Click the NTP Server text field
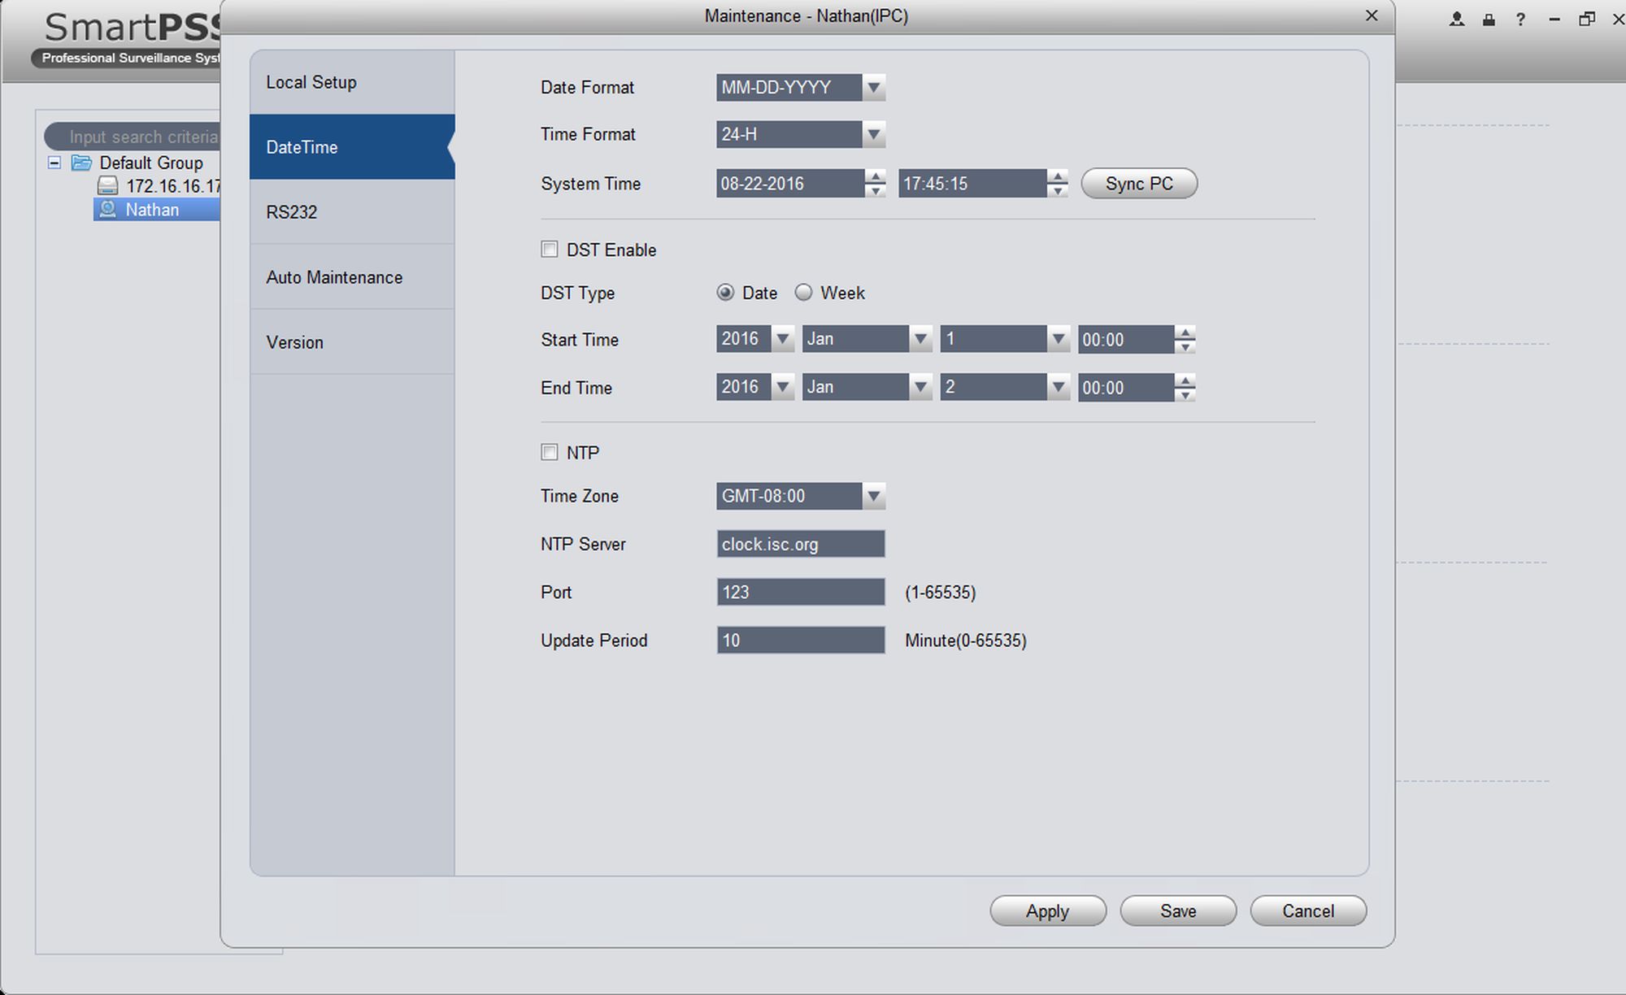Image resolution: width=1626 pixels, height=995 pixels. 800,544
